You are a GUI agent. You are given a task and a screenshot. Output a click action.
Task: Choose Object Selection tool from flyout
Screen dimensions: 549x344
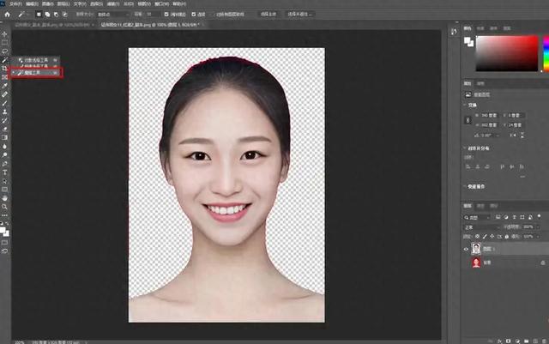pos(35,60)
